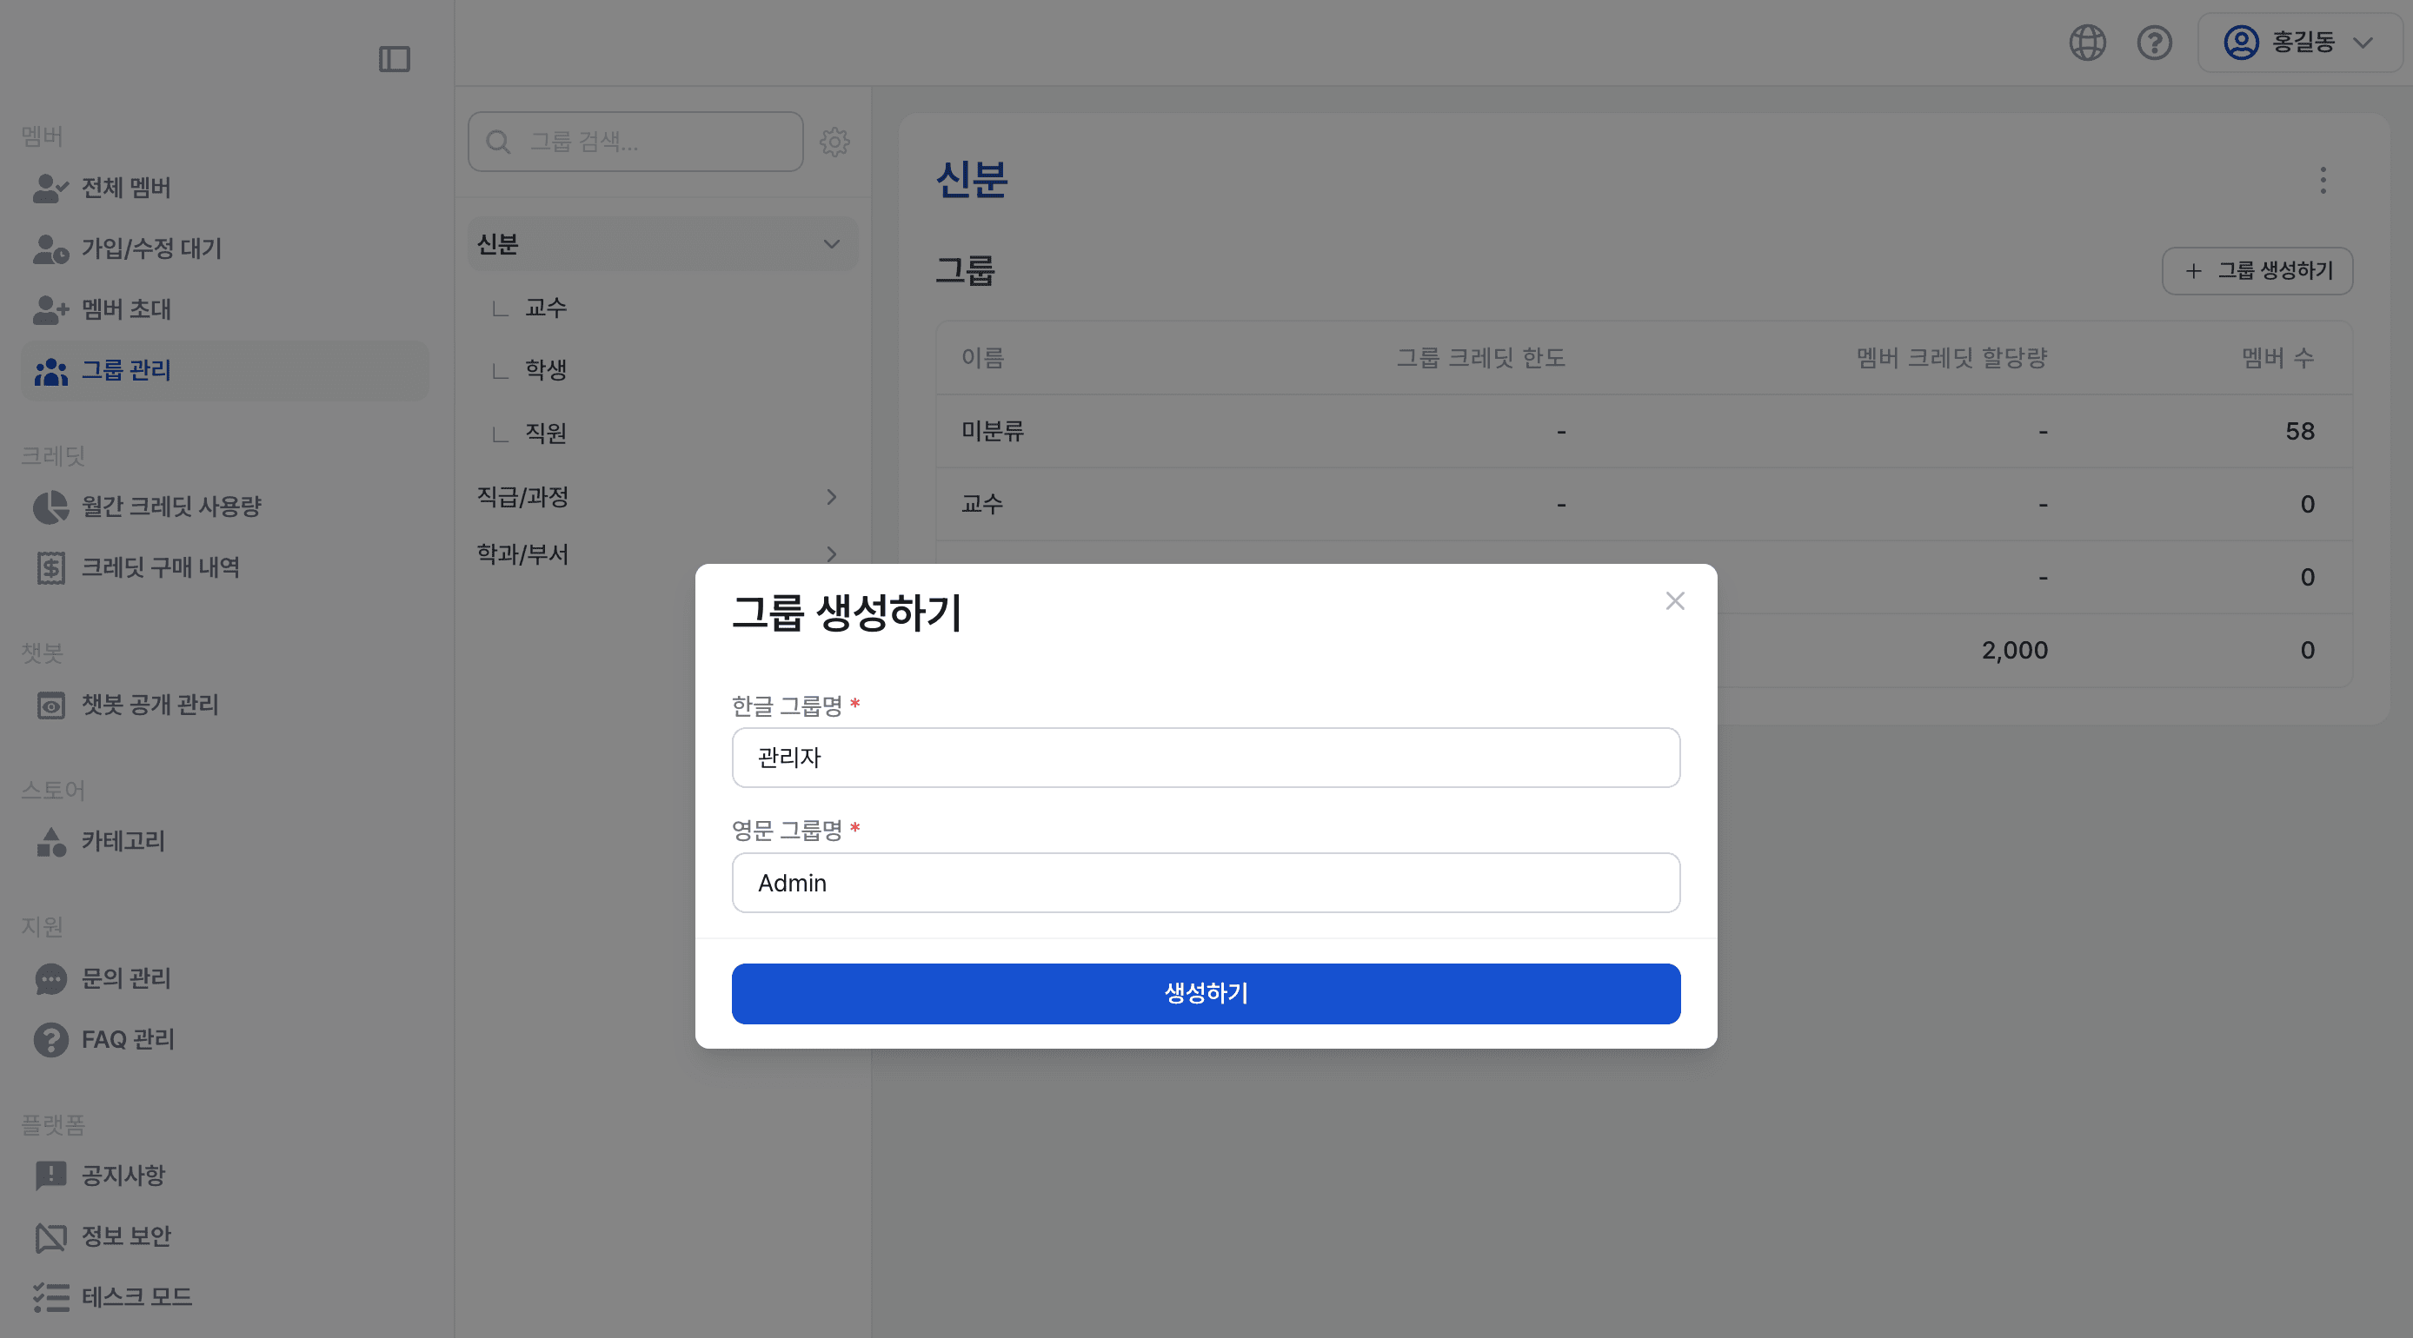Click the 멤버 초대 invite icon
The width and height of the screenshot is (2413, 1338).
[50, 310]
